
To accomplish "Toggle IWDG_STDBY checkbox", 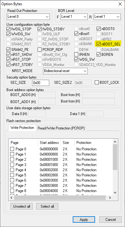I will [39, 29].
